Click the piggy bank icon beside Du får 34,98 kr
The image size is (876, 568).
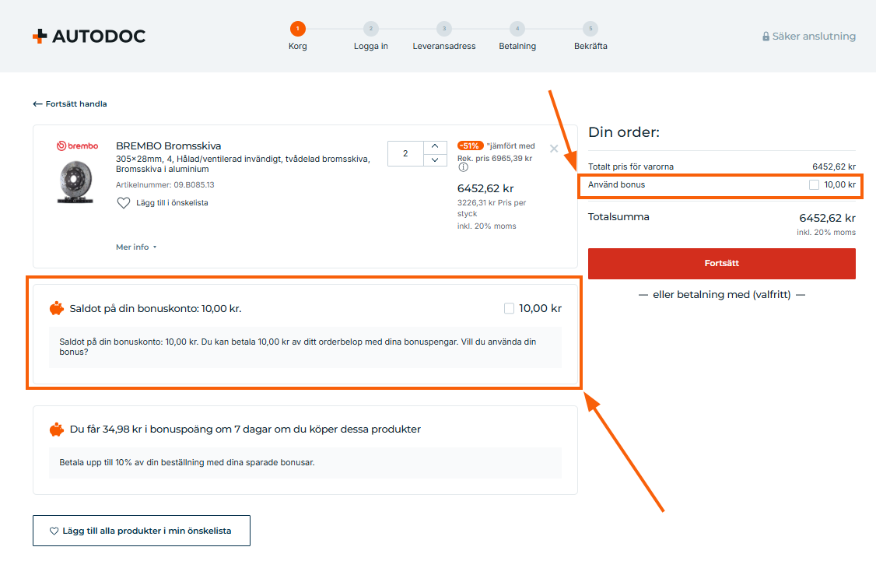(x=57, y=430)
